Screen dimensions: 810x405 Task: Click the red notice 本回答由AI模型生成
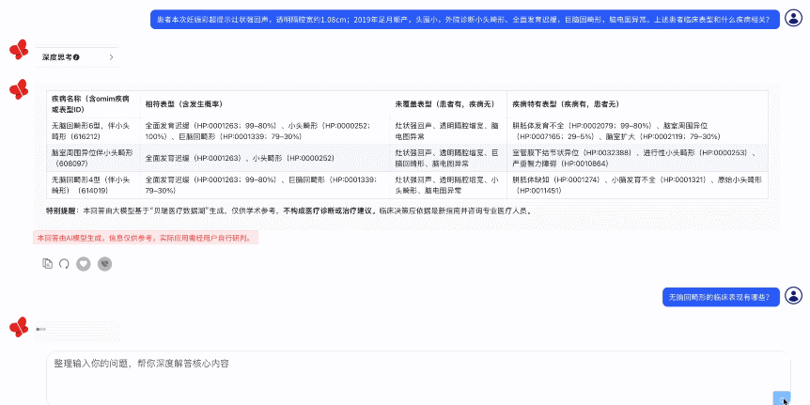click(x=145, y=238)
